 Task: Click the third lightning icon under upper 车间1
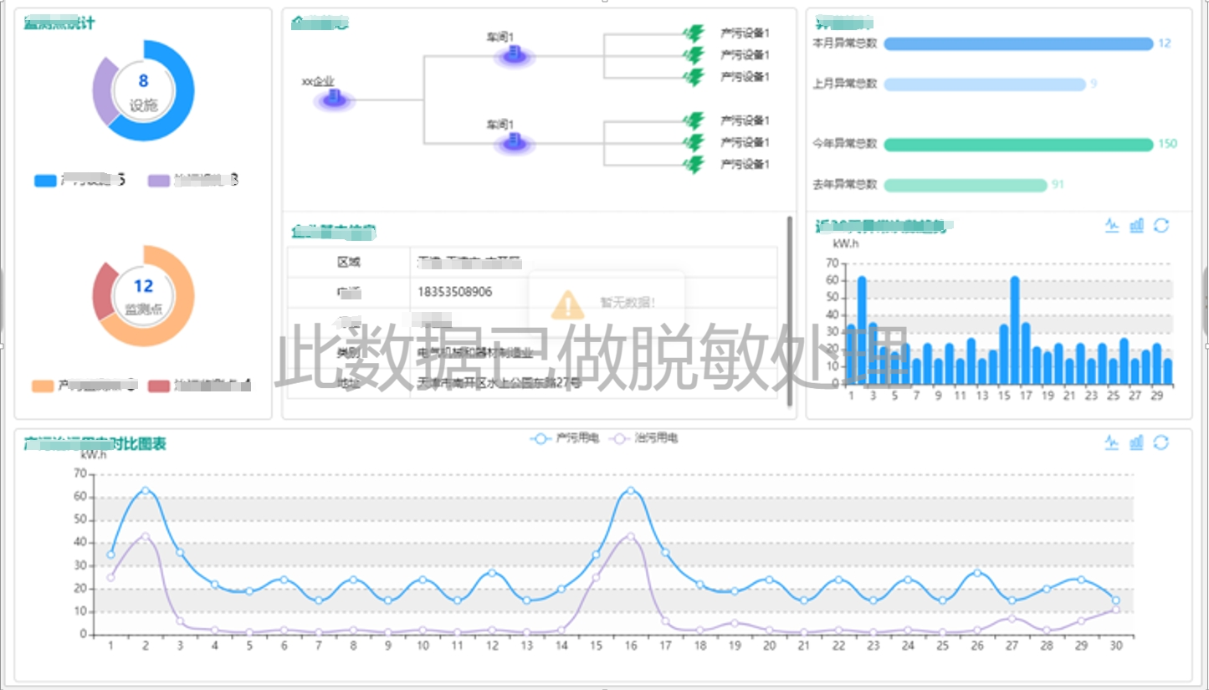coord(694,77)
